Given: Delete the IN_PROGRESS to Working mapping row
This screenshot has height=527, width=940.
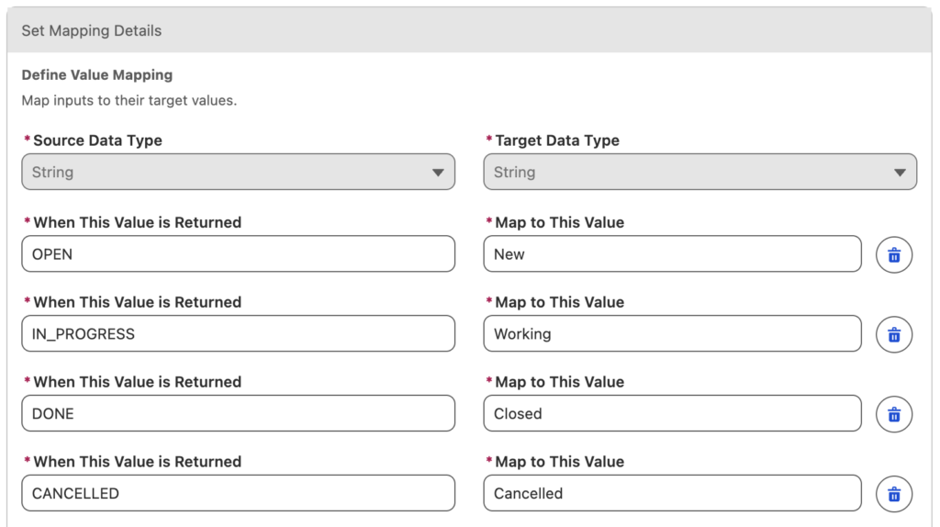Looking at the screenshot, I should click(894, 334).
